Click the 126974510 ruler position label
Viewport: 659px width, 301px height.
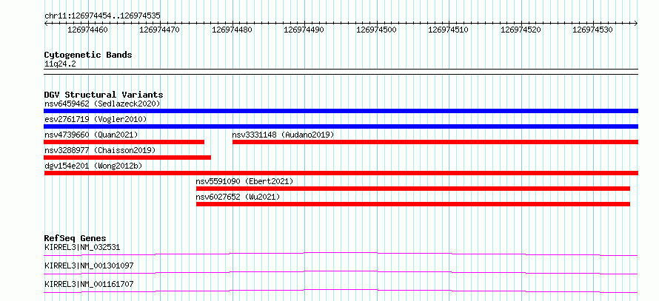(449, 30)
